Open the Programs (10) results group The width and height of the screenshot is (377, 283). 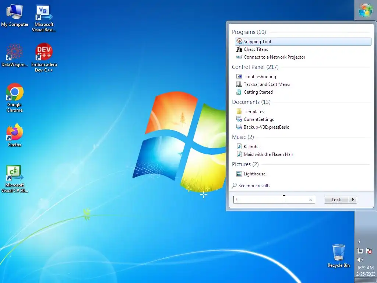click(249, 32)
